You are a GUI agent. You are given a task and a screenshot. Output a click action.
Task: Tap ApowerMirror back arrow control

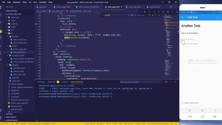tap(190, 117)
